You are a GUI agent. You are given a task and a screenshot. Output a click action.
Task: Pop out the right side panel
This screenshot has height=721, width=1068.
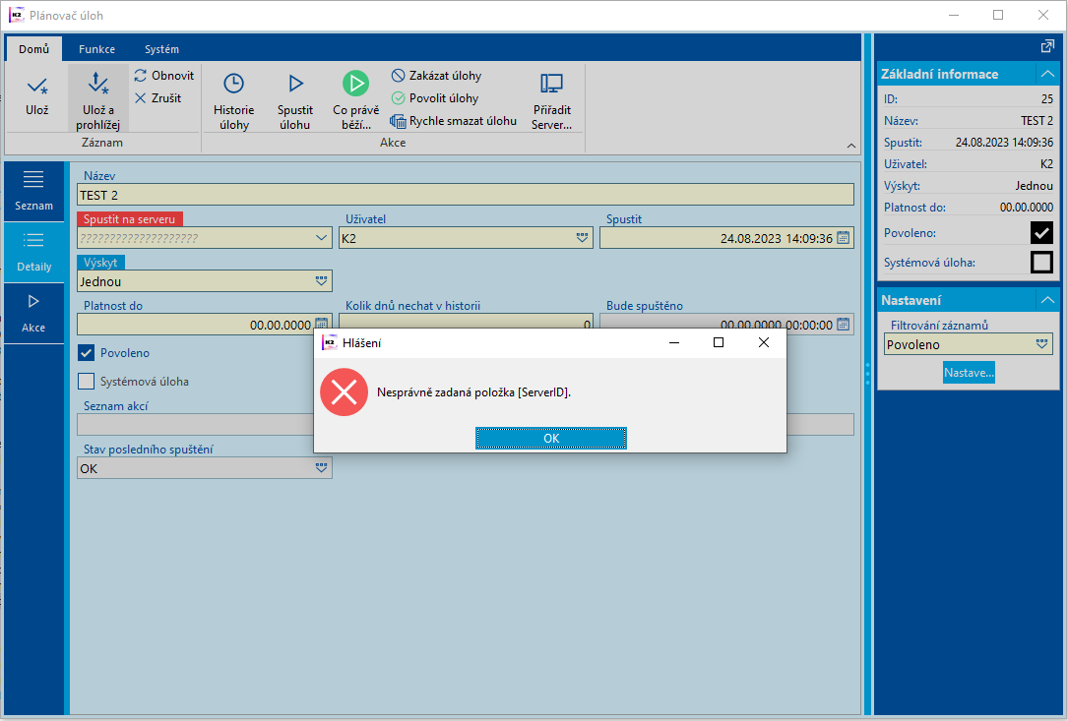click(1047, 46)
